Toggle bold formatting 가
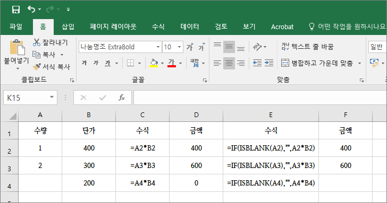 pos(85,63)
